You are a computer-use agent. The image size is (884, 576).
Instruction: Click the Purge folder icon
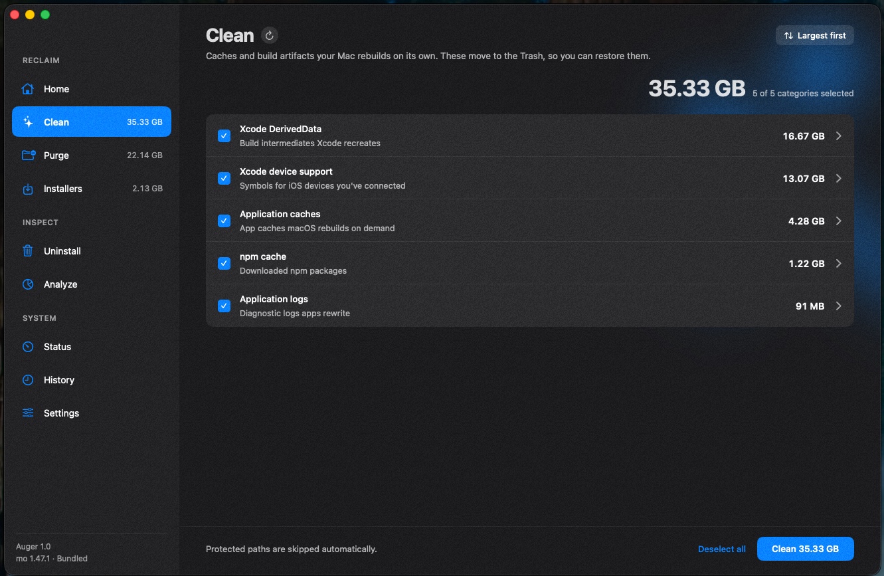pyautogui.click(x=28, y=155)
